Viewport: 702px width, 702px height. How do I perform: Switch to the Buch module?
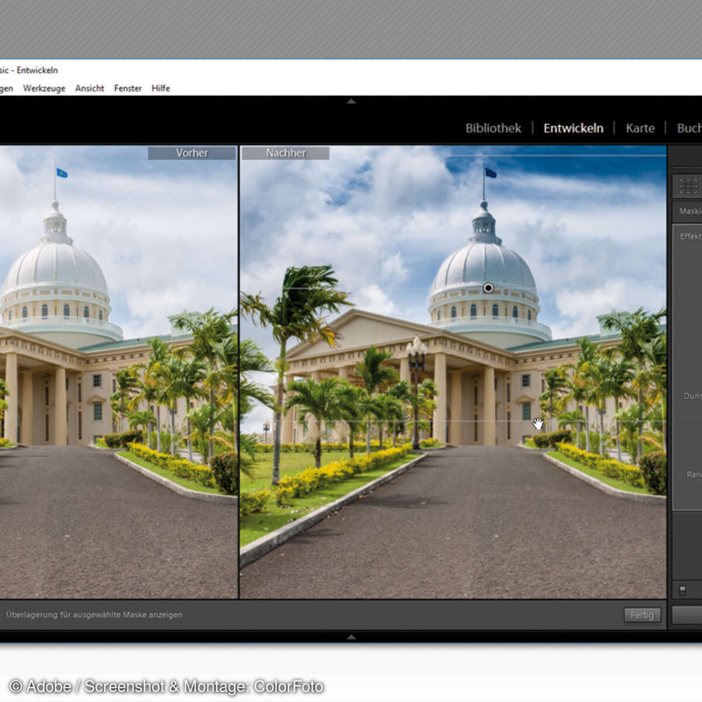[x=690, y=128]
